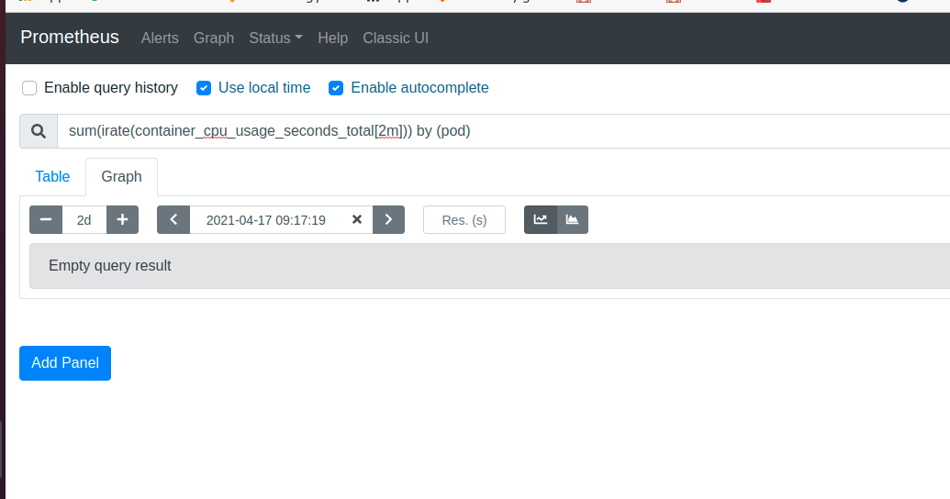Image resolution: width=950 pixels, height=499 pixels.
Task: Click the end time field 2021-04-17 09:17:19
Action: point(266,220)
